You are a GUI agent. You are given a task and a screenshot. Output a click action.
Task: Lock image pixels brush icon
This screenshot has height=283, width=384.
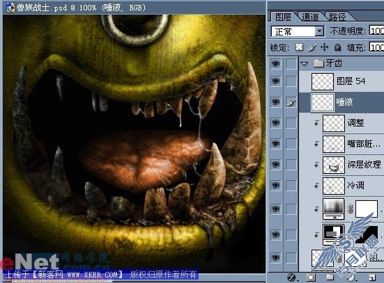[312, 47]
